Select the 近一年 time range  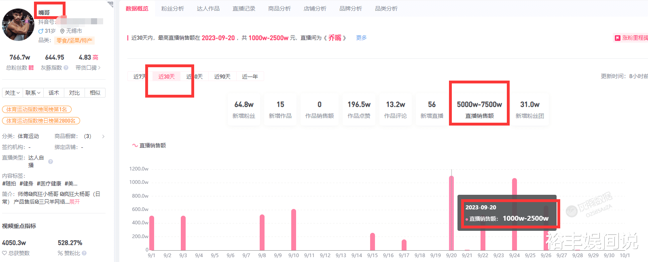tap(250, 77)
